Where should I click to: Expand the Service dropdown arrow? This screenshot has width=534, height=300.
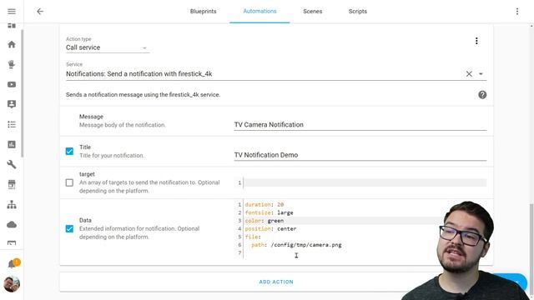[481, 74]
